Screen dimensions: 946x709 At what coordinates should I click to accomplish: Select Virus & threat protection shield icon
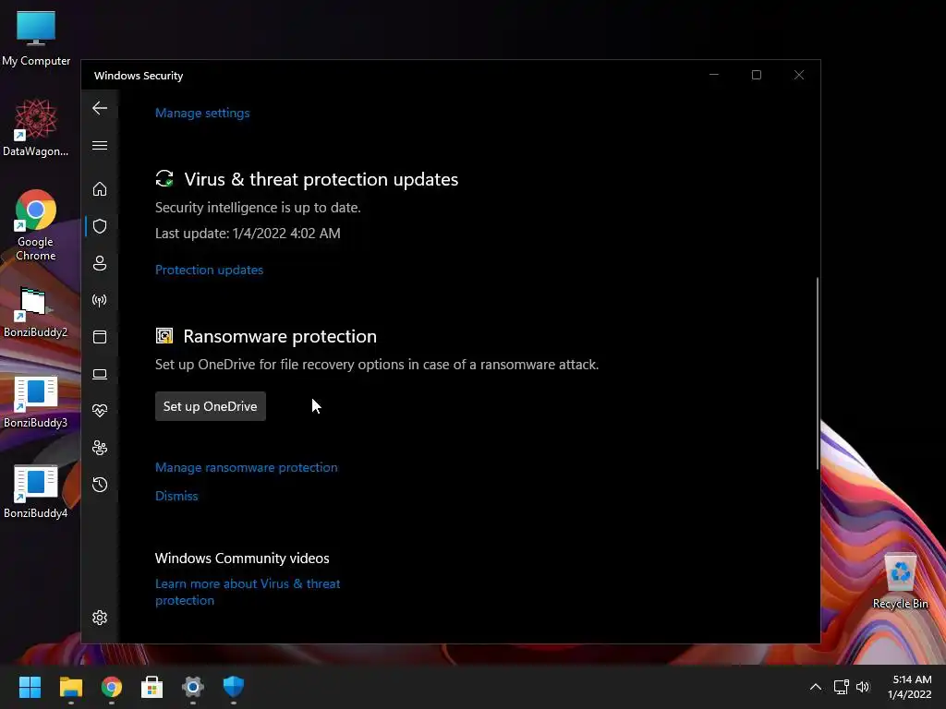[x=100, y=226]
